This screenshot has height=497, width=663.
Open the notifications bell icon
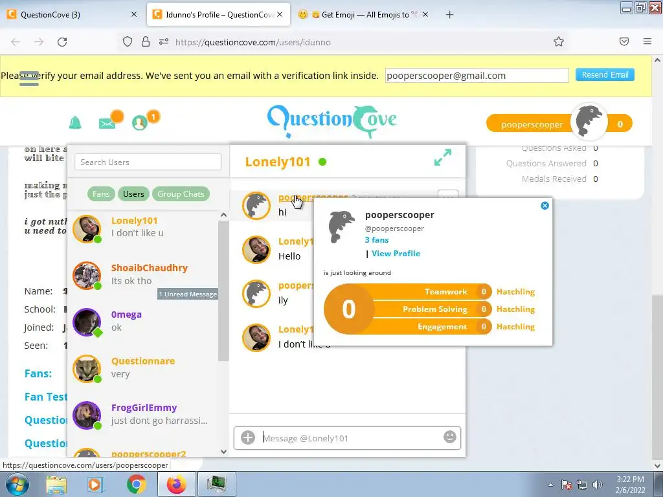coord(75,122)
